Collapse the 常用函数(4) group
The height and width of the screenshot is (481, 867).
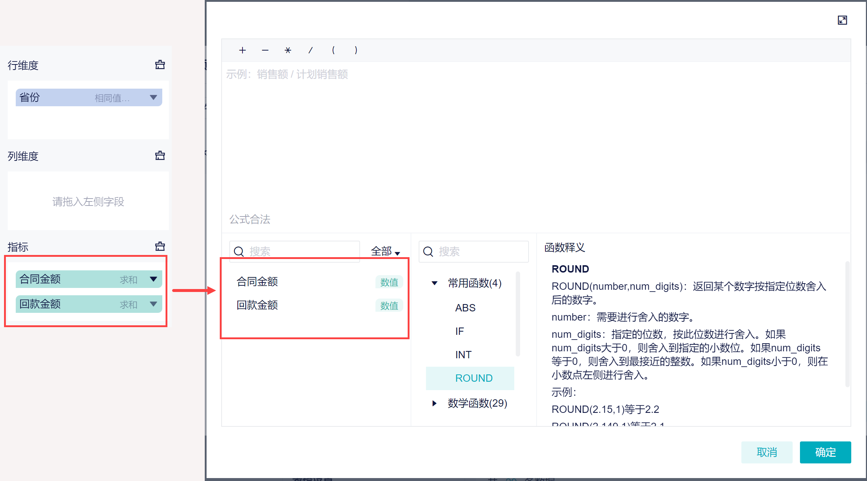[x=434, y=283]
